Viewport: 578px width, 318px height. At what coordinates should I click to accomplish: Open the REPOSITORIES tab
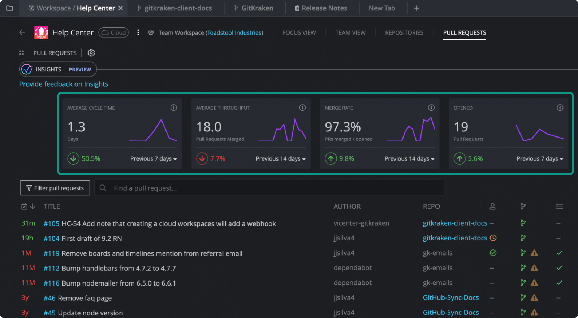point(404,32)
